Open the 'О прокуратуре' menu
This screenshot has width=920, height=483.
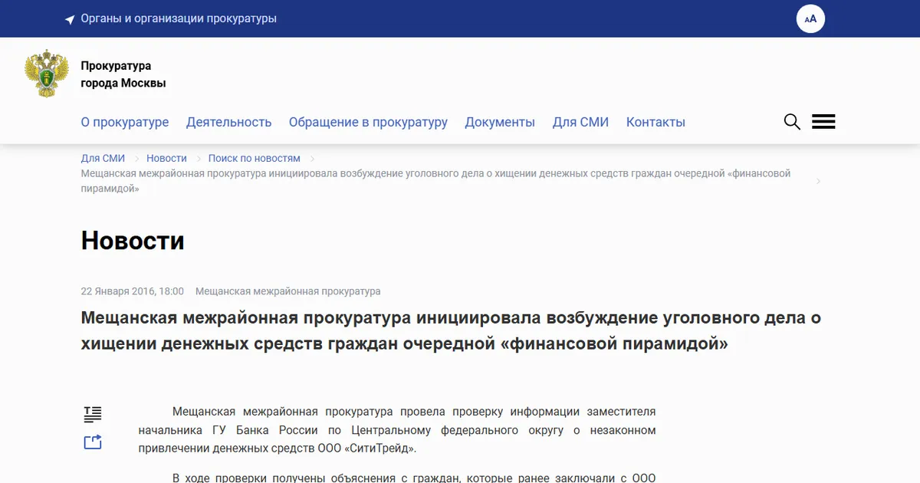[125, 122]
